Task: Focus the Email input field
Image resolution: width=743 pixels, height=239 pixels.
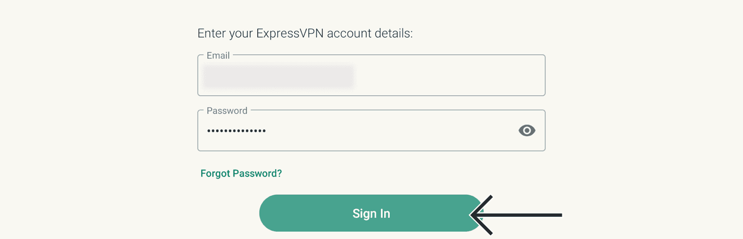Action: [371, 75]
